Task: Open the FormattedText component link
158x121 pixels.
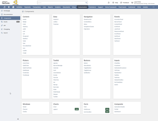Action: pyautogui.click(x=27, y=46)
